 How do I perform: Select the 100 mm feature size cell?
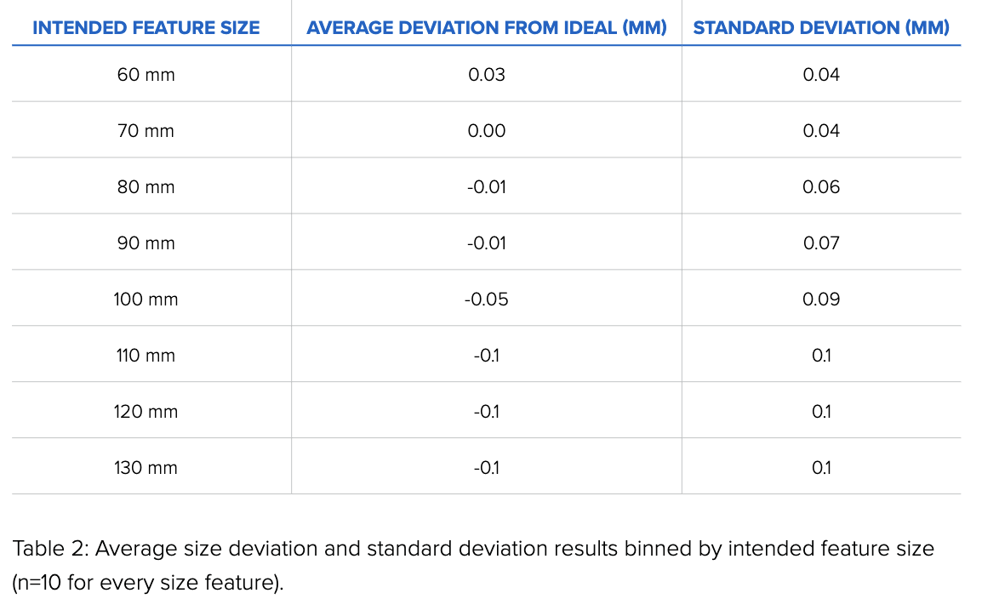146,299
